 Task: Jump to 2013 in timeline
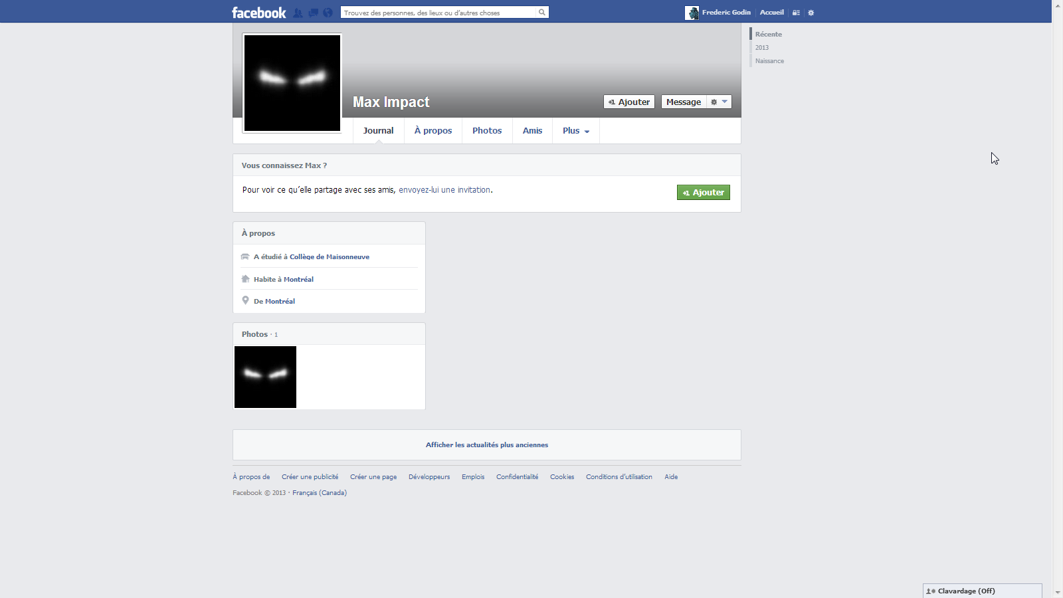[762, 47]
